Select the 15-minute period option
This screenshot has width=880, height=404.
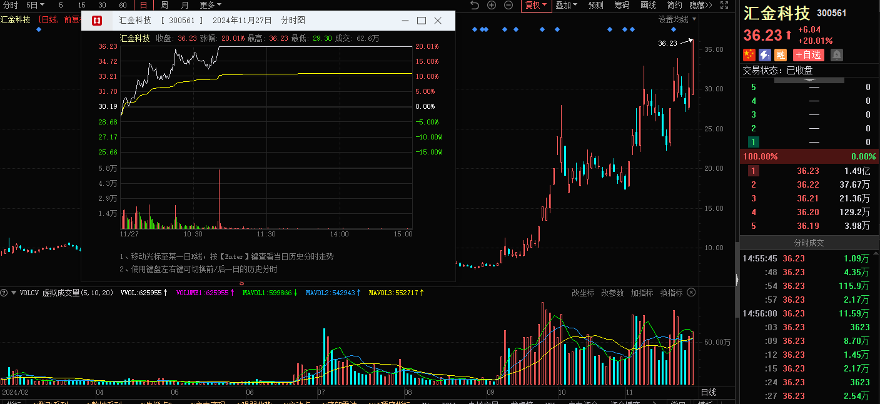[x=81, y=5]
